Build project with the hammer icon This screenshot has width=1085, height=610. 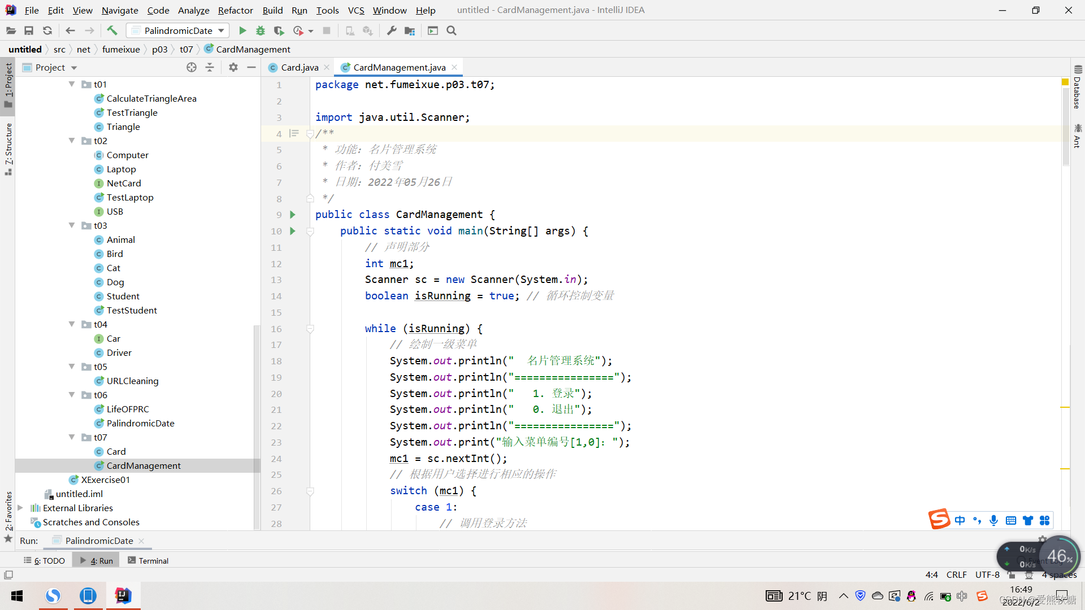click(112, 30)
